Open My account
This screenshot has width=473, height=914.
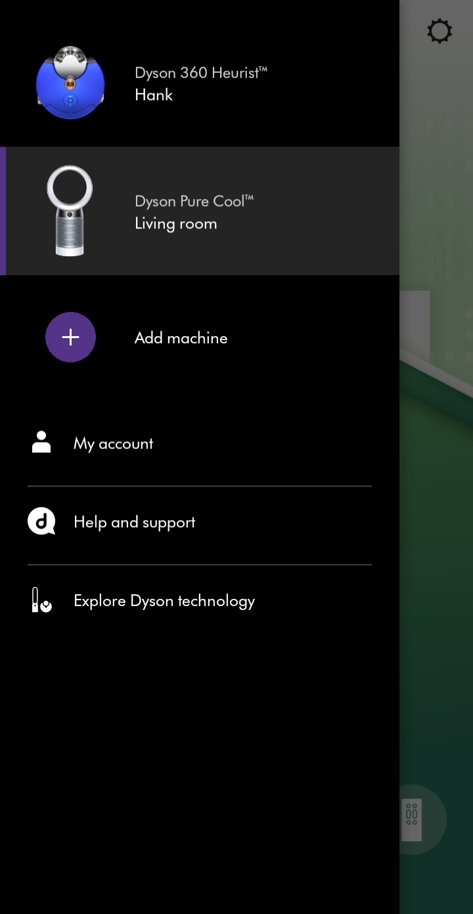[x=200, y=444]
